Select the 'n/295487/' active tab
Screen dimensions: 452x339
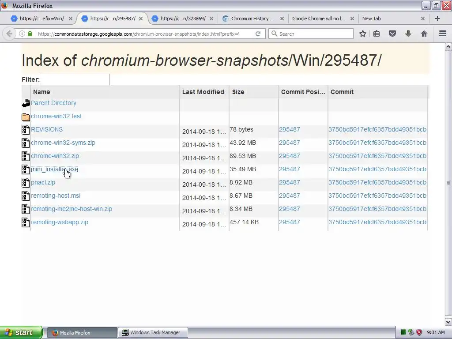click(113, 19)
